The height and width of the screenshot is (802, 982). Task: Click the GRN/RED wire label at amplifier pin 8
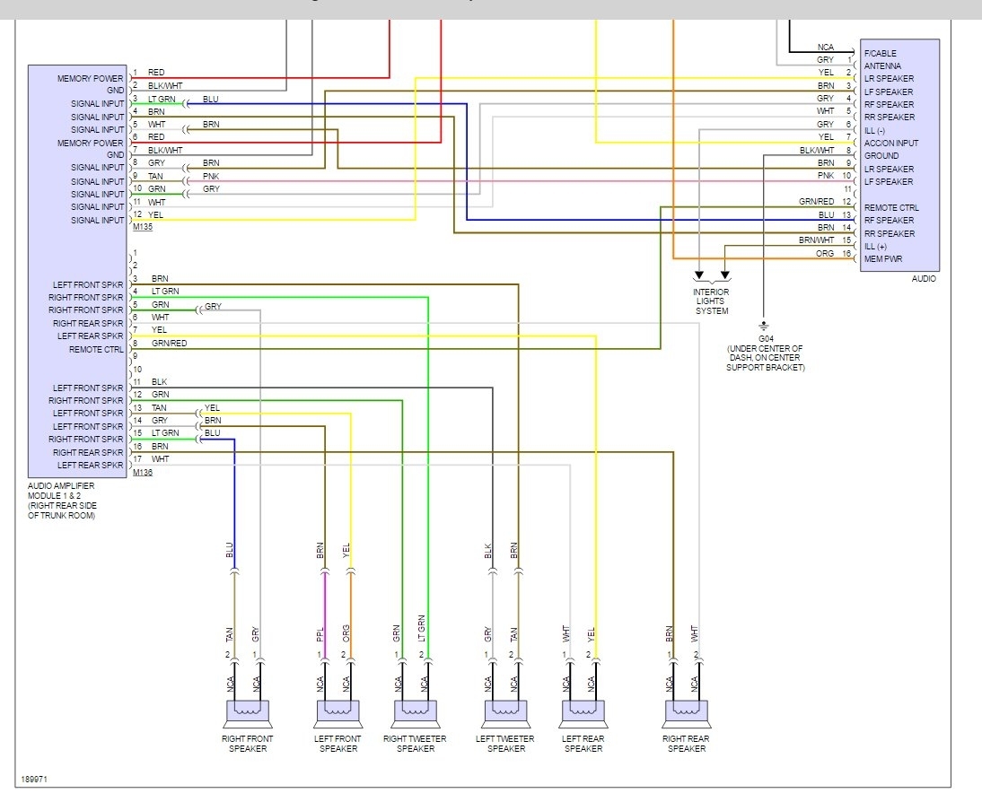(x=169, y=343)
